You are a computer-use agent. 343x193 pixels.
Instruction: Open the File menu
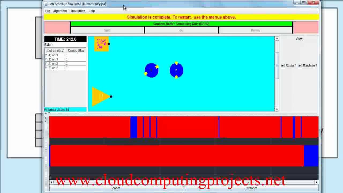48,11
